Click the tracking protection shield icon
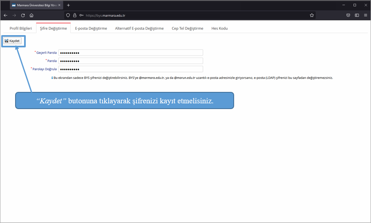 [68, 16]
